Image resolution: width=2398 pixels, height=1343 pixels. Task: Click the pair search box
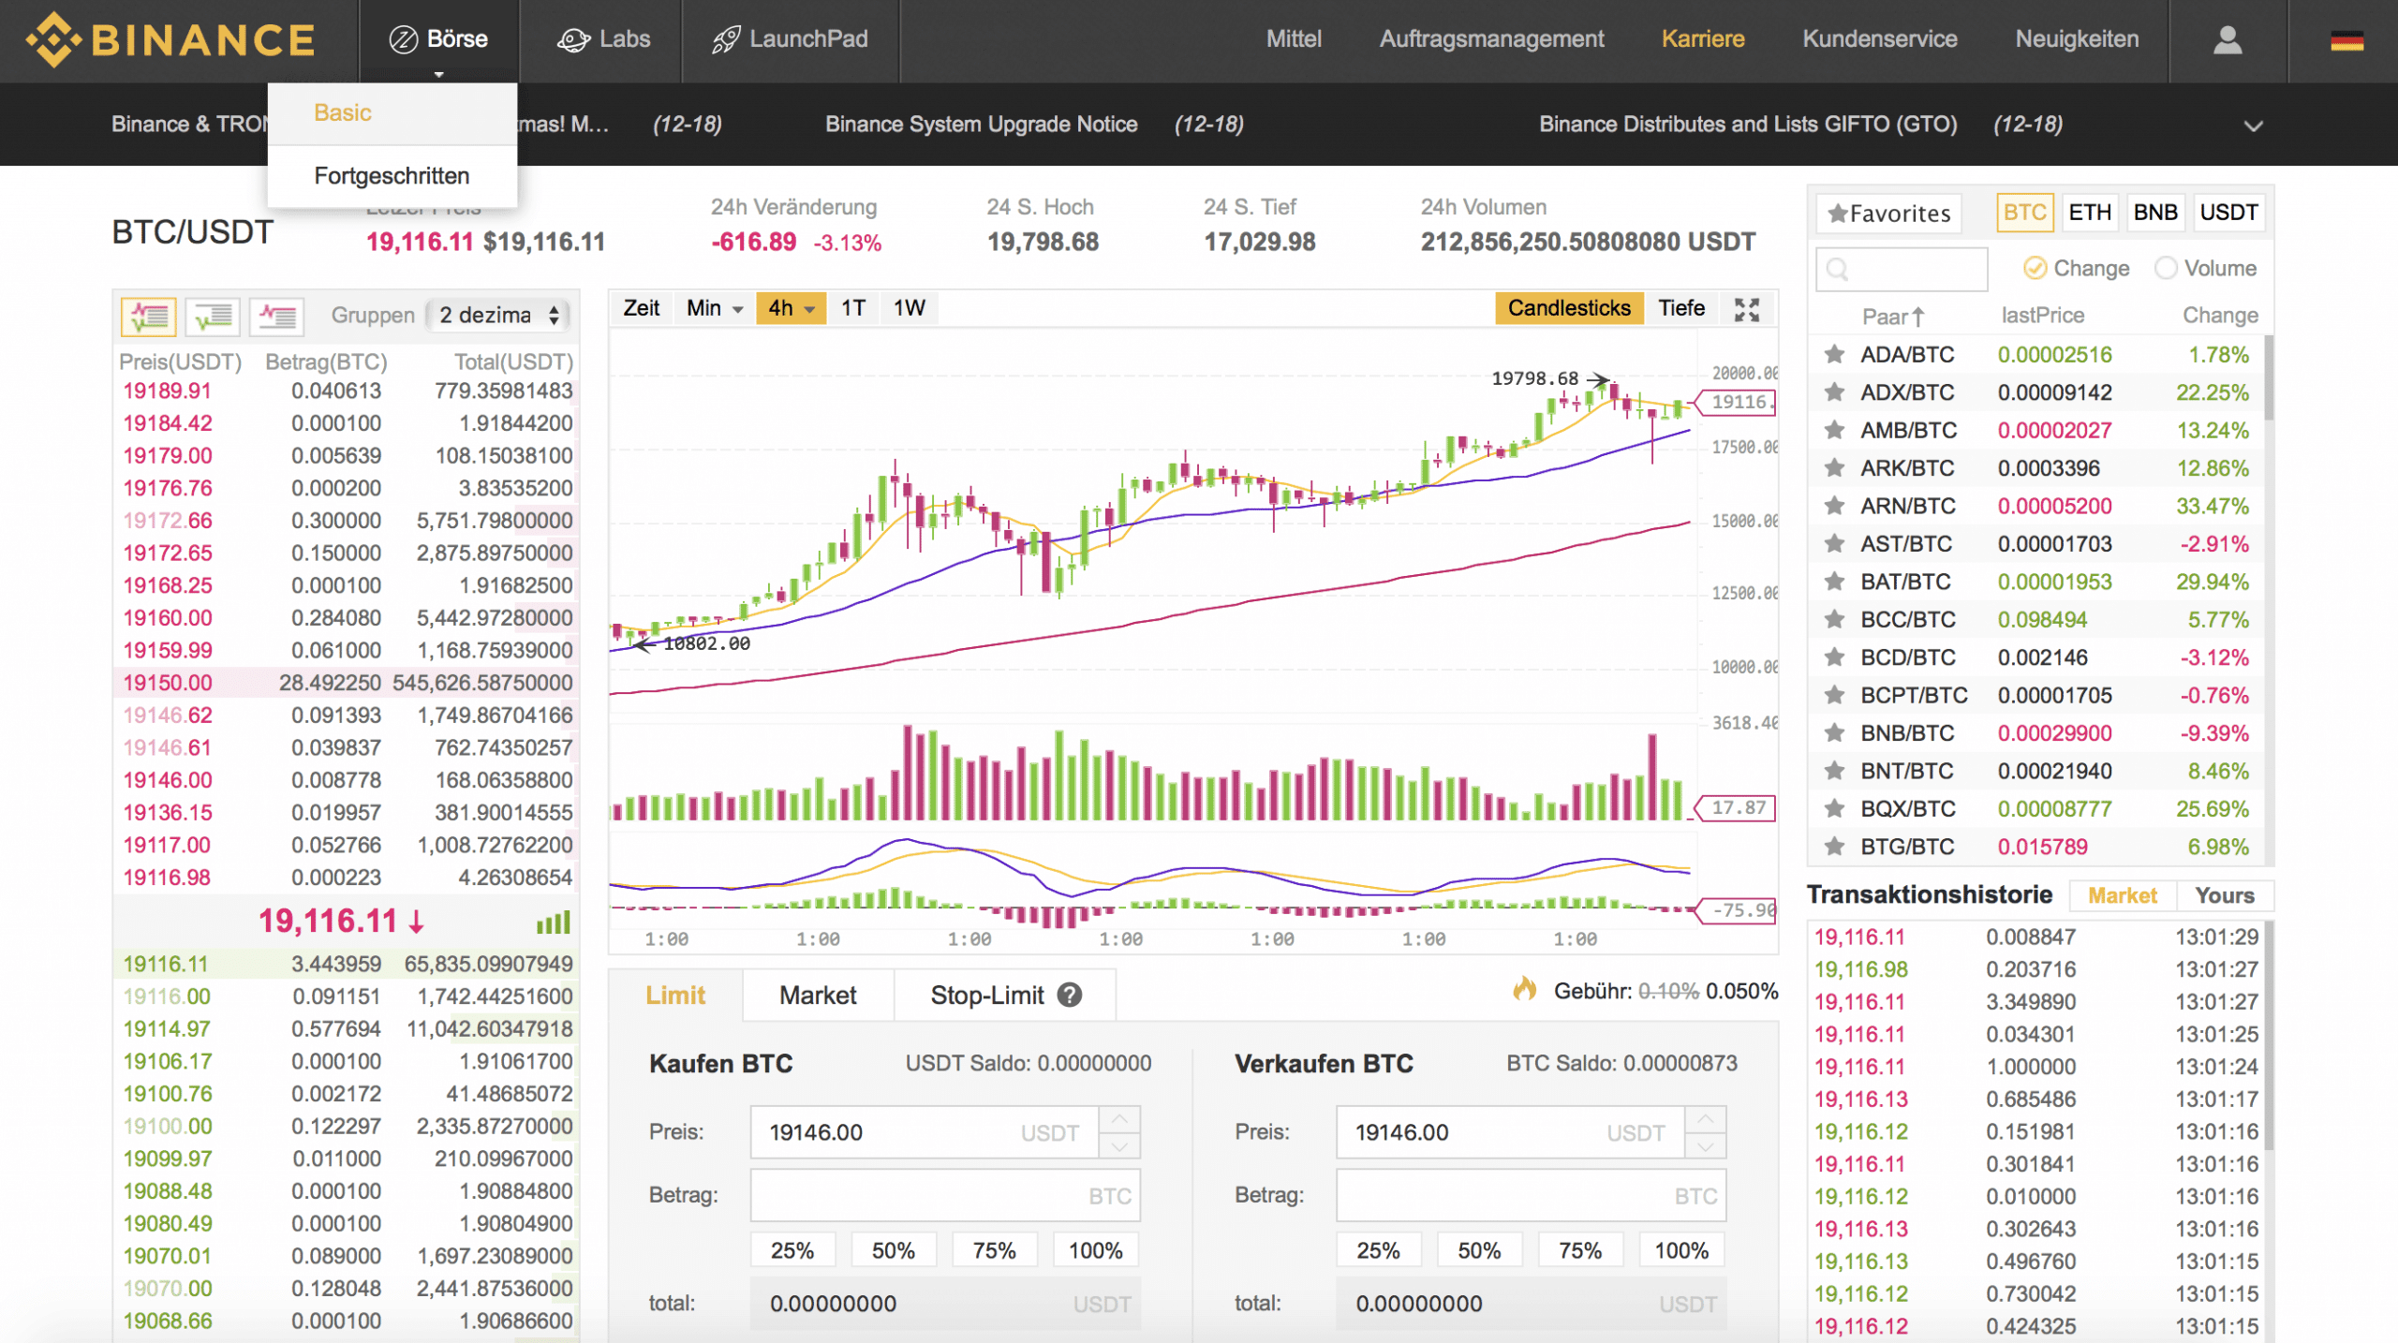pos(1901,270)
